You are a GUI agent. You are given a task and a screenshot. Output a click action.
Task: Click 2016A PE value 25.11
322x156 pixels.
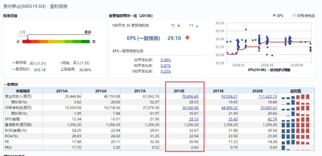116,142
